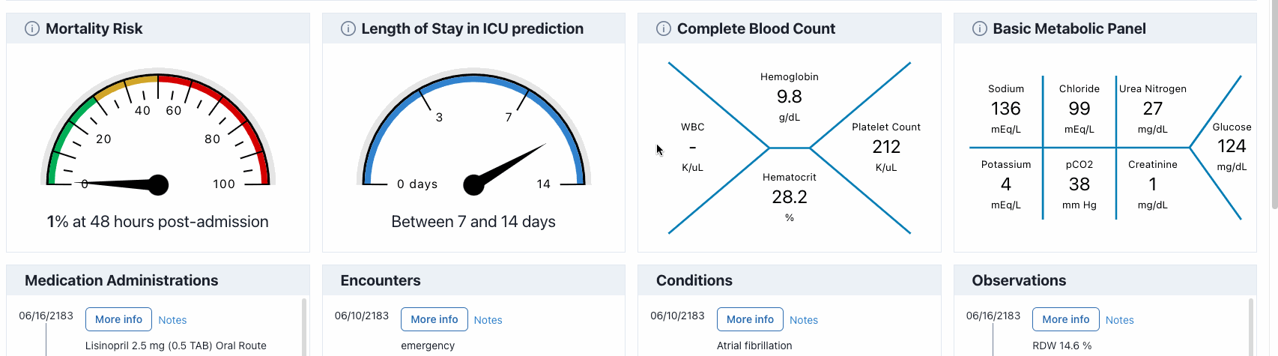Open More info for emergency encounter

[x=434, y=319]
